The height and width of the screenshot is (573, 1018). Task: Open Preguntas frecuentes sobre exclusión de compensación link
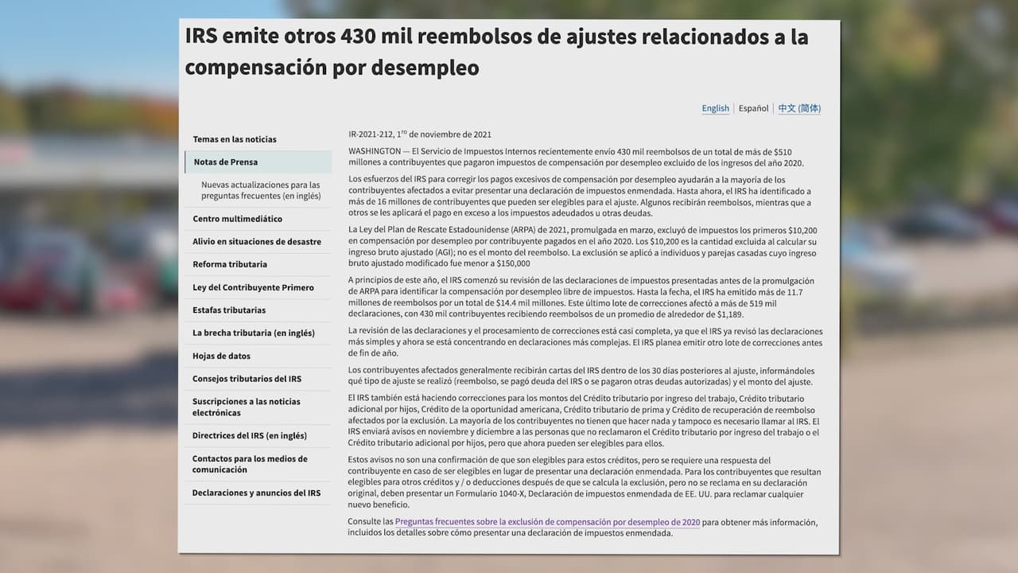click(x=547, y=522)
